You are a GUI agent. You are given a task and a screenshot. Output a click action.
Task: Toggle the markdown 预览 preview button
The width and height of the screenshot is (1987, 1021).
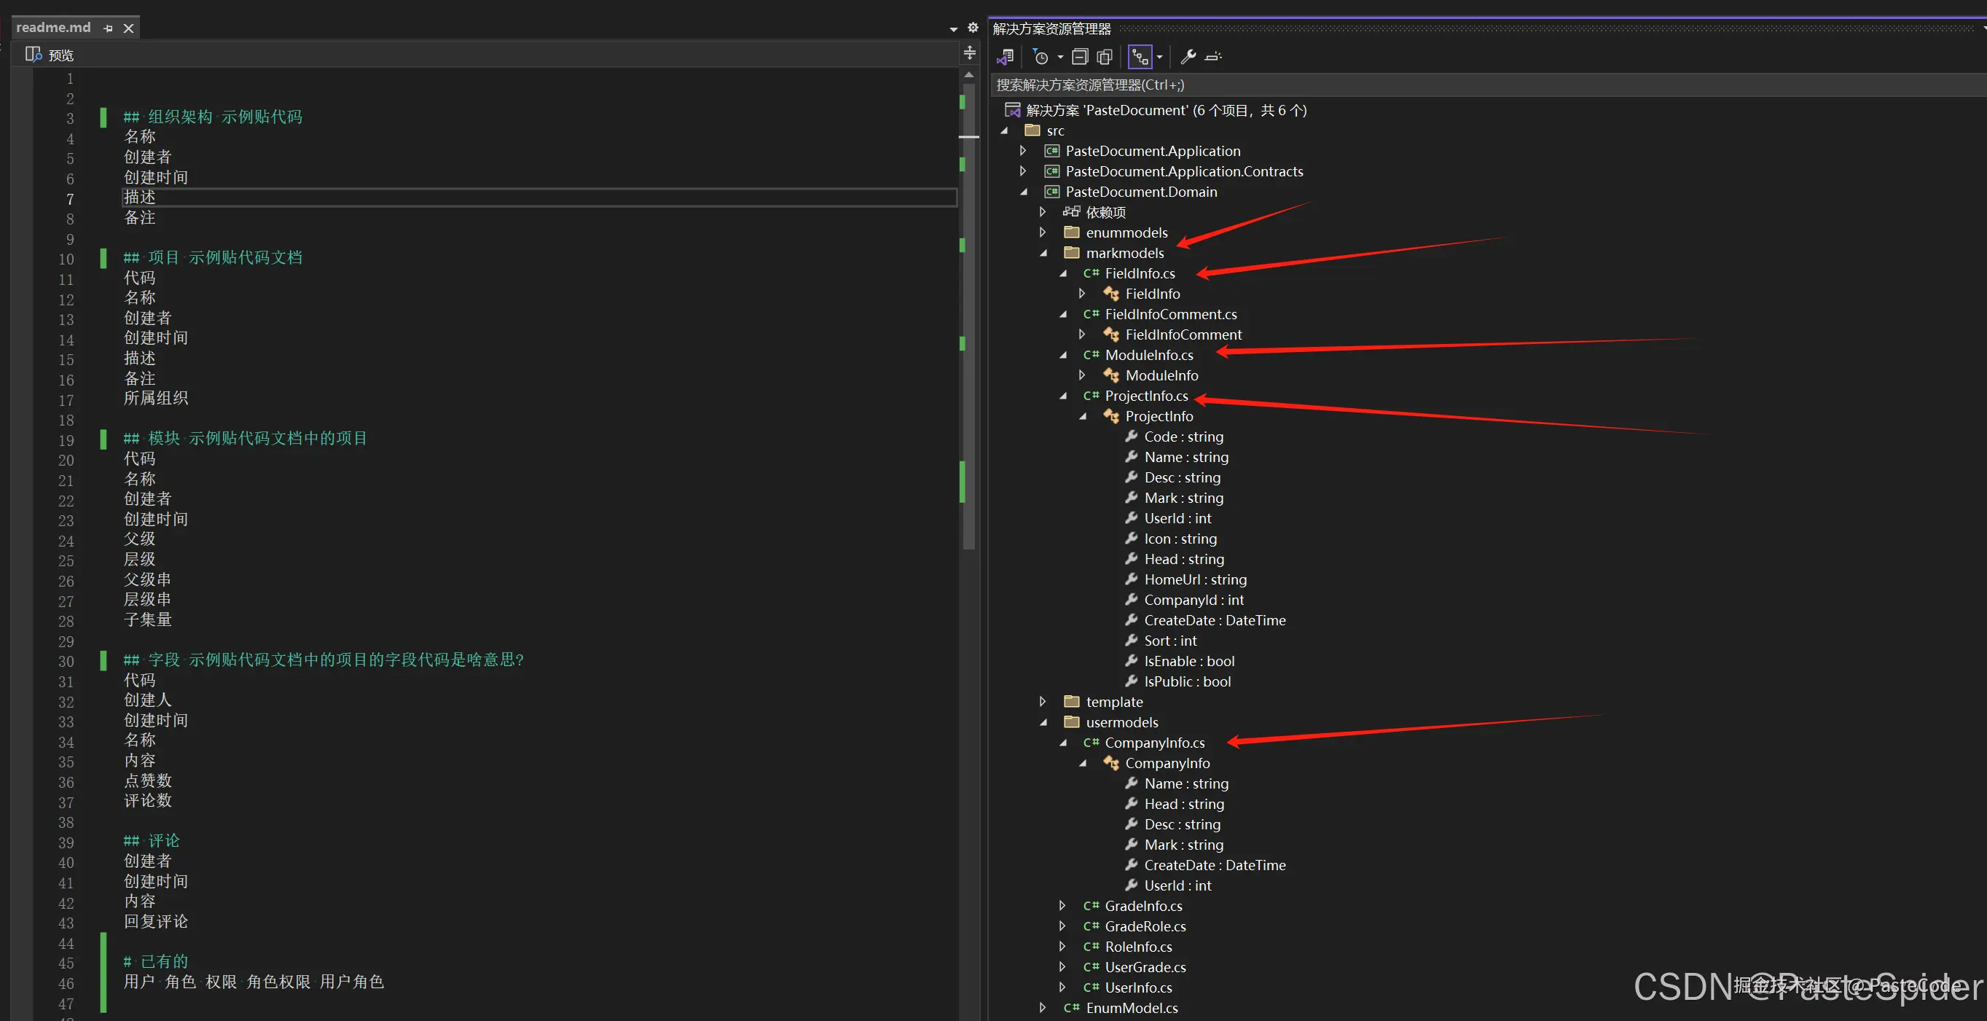click(x=50, y=55)
